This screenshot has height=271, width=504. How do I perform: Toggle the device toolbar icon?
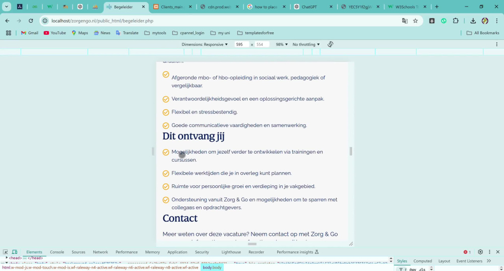point(15,252)
